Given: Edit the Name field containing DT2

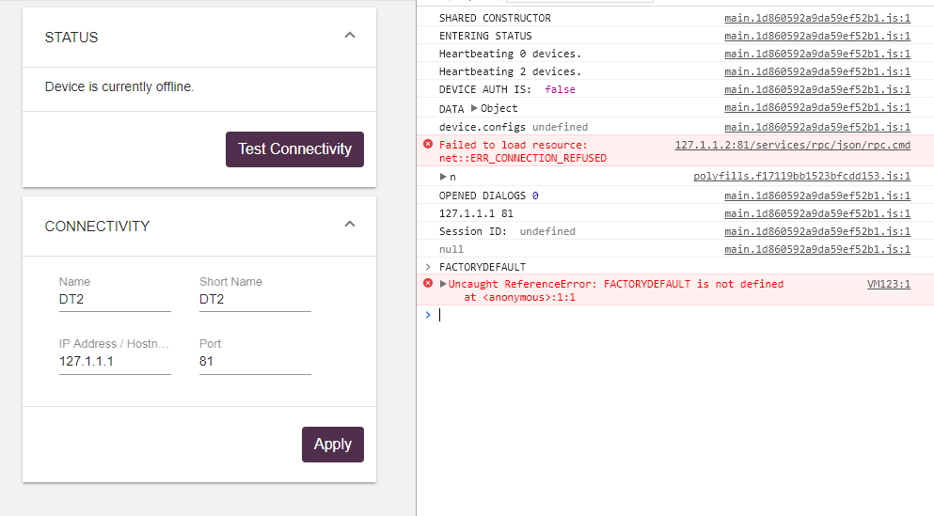Looking at the screenshot, I should pos(114,300).
